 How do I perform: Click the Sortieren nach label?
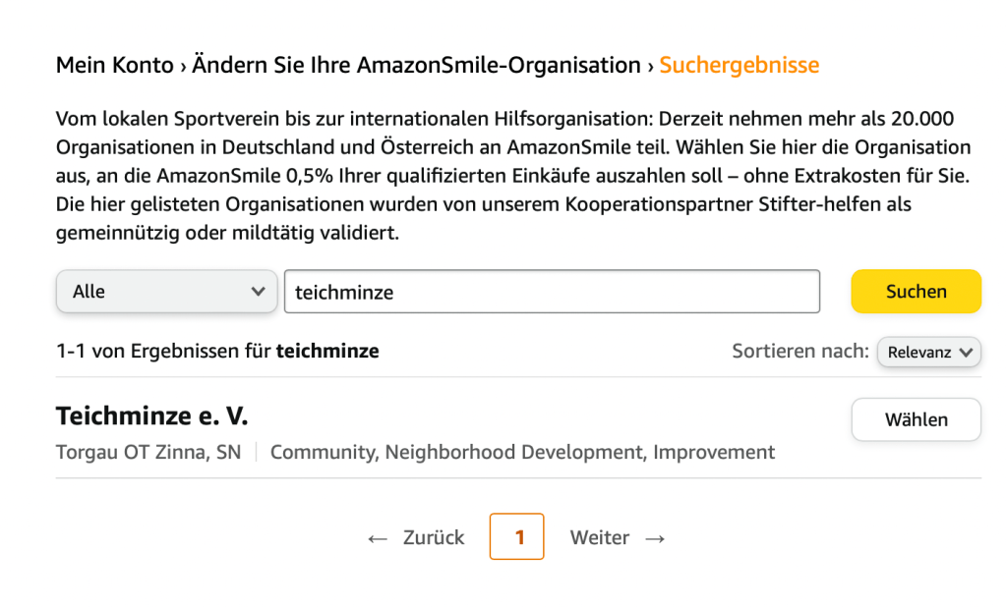coord(799,352)
